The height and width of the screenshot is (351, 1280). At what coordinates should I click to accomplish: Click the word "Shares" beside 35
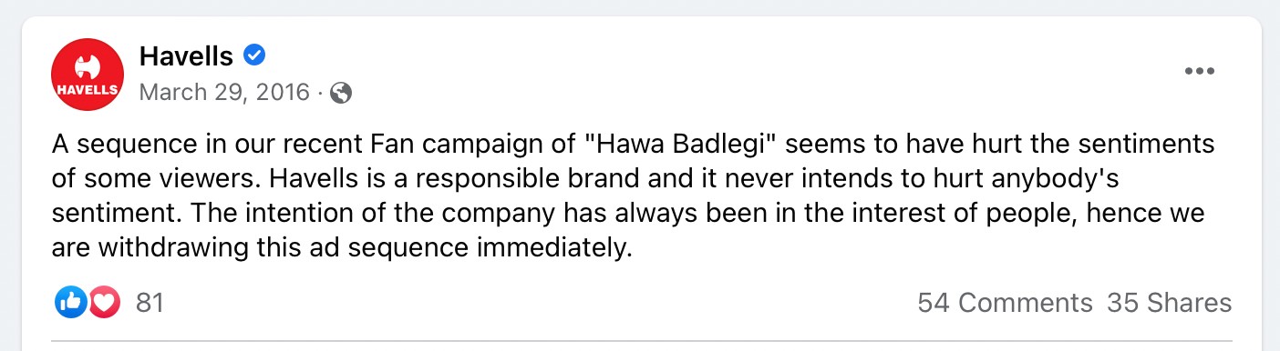point(1190,303)
